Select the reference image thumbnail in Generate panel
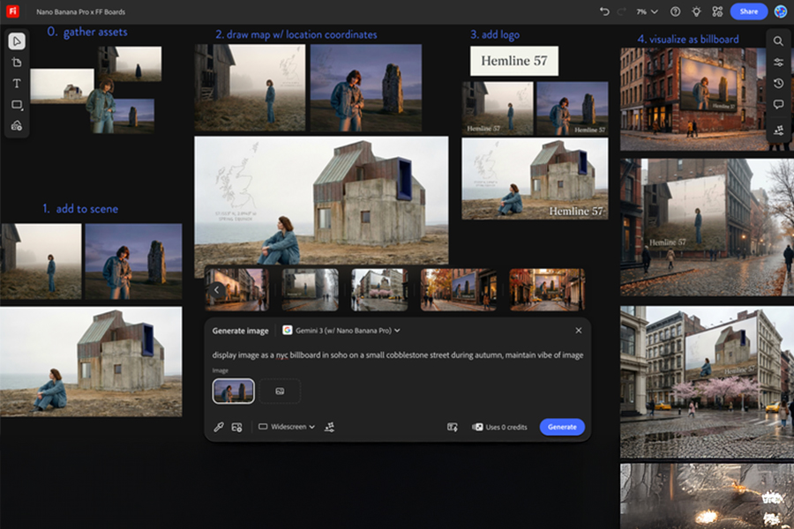The image size is (794, 529). tap(234, 391)
